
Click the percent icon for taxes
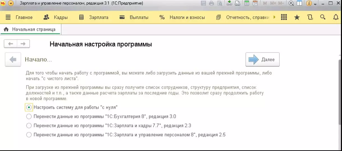[x=162, y=17]
